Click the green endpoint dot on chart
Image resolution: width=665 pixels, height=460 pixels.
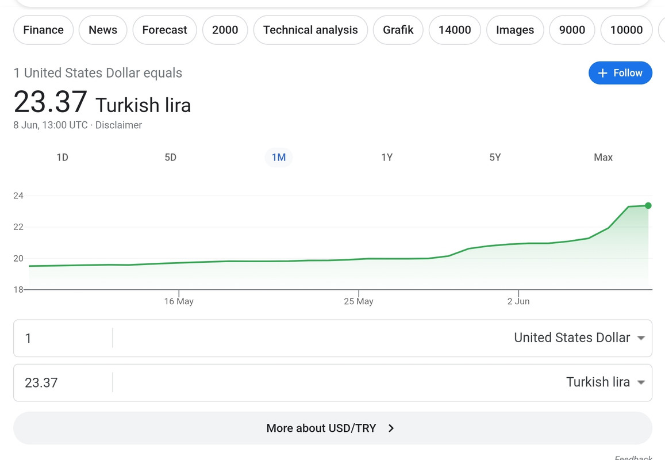(x=648, y=206)
